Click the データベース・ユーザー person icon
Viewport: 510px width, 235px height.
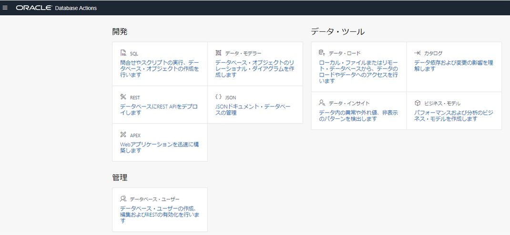tap(123, 199)
